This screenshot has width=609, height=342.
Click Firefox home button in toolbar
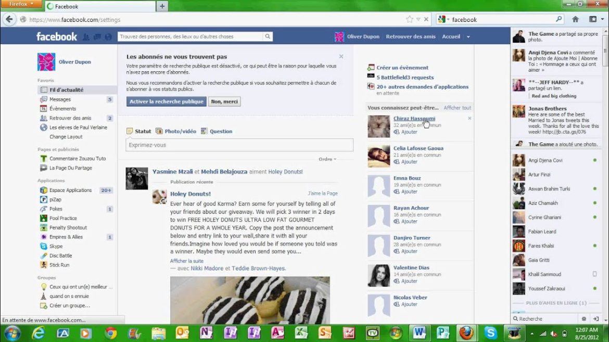(575, 19)
